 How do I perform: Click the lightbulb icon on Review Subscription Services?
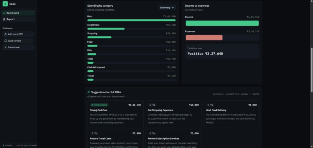point(150,133)
